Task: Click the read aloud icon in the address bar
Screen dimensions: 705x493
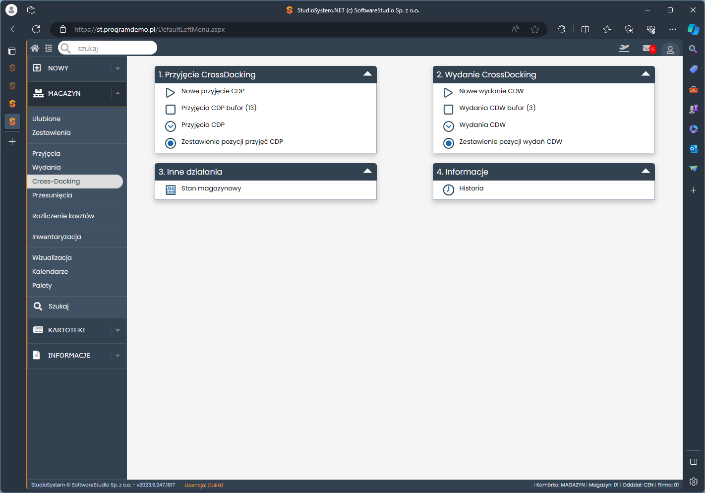Action: [x=516, y=29]
